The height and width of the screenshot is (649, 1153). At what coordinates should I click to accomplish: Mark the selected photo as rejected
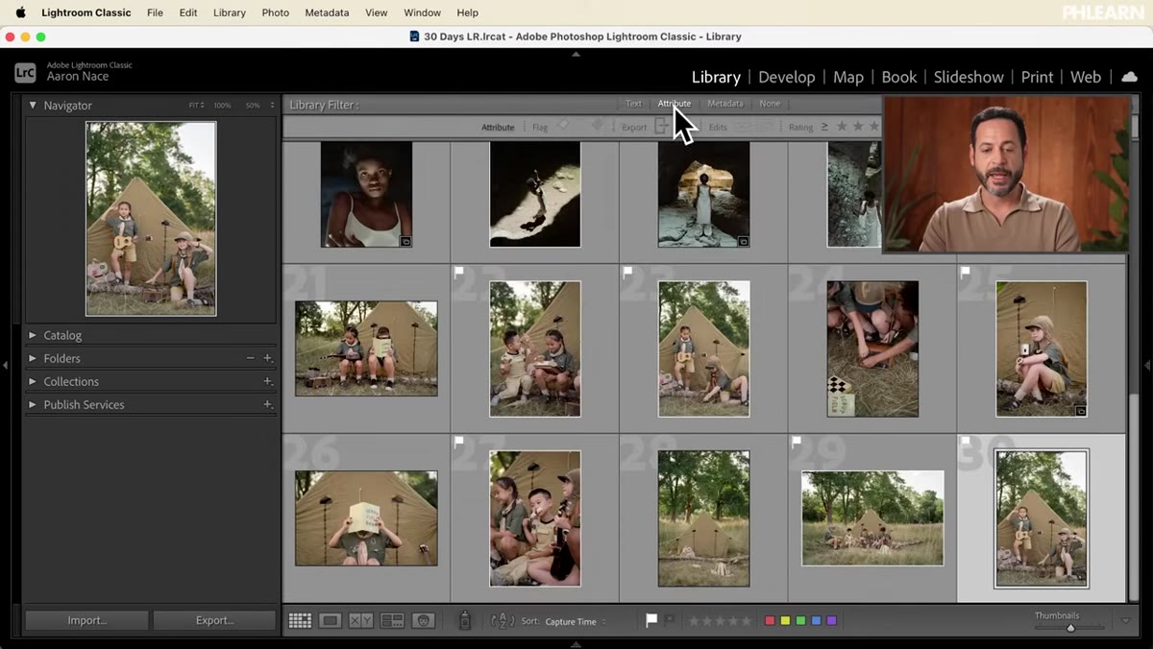point(670,620)
